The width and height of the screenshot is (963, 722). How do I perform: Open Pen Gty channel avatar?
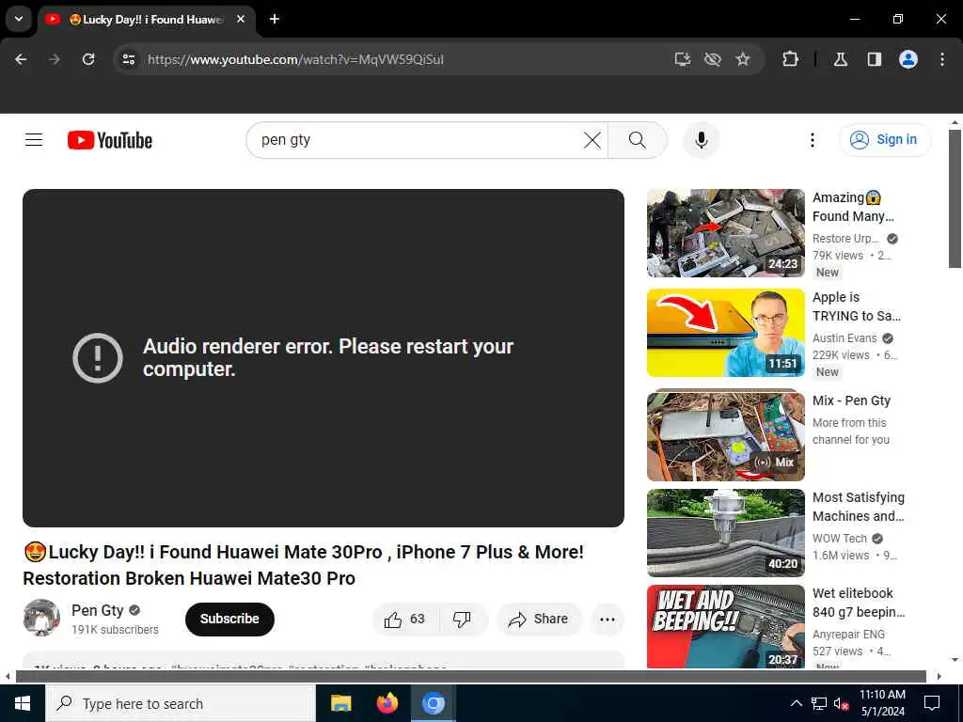[41, 618]
